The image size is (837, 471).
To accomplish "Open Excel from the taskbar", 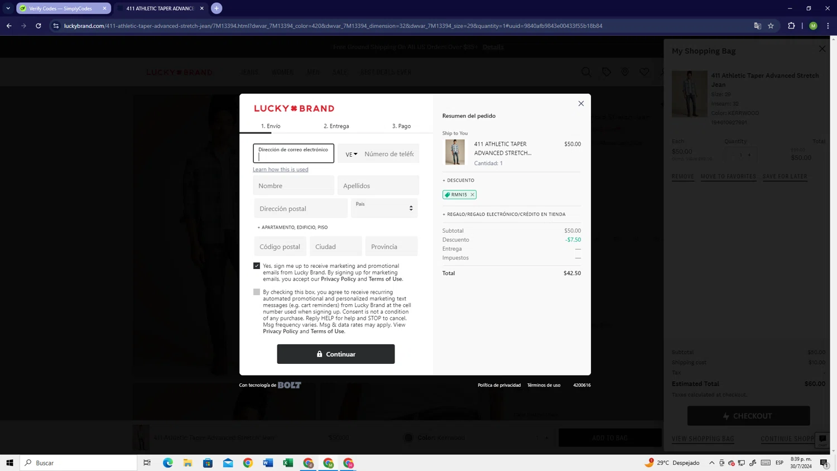I will pos(288,463).
